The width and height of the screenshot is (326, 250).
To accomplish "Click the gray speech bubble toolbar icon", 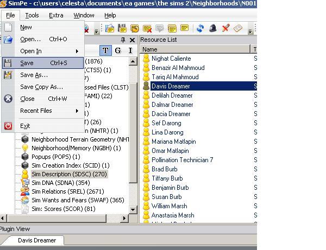I will 160,28.
